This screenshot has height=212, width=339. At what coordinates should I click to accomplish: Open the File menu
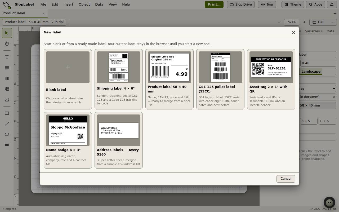(x=43, y=5)
